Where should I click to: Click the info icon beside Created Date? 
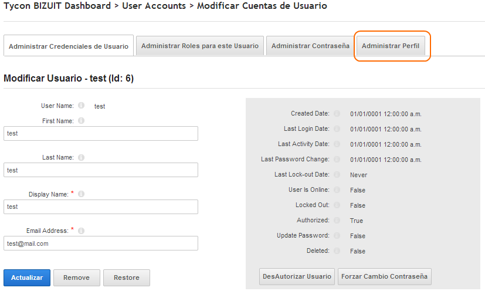tap(337, 114)
